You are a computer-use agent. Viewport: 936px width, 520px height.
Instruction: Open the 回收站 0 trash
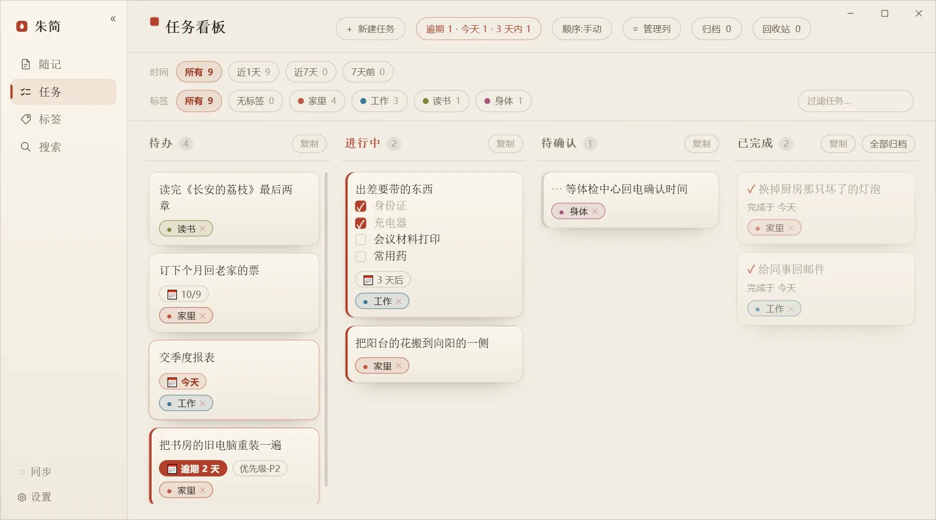point(781,29)
